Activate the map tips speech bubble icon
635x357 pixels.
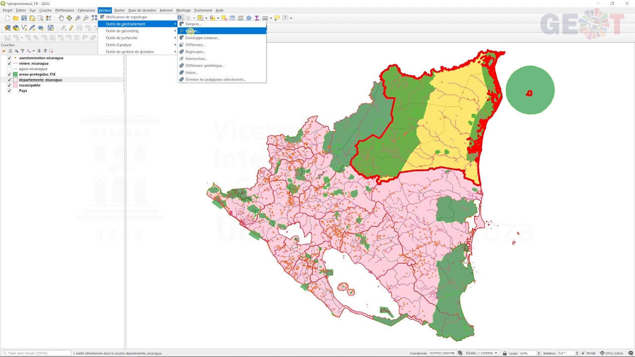(x=277, y=18)
